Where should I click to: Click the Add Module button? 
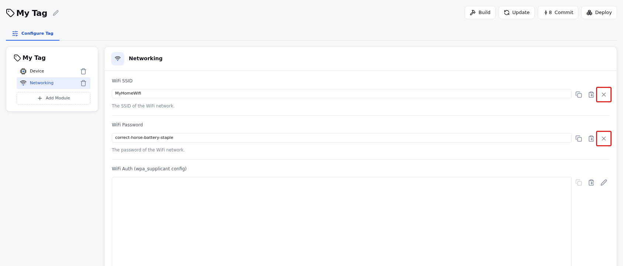tap(54, 98)
